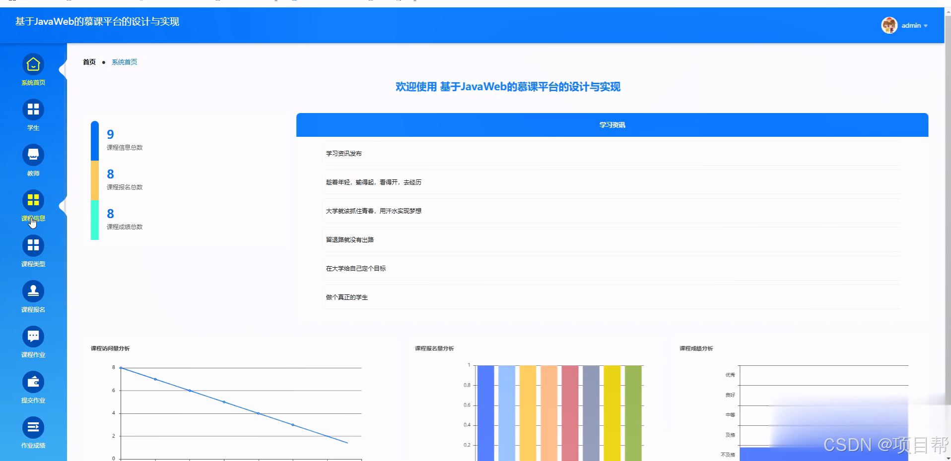Click the admin avatar picture

coord(890,25)
